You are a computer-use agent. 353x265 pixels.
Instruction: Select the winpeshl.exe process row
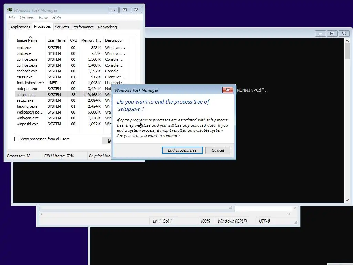point(63,124)
